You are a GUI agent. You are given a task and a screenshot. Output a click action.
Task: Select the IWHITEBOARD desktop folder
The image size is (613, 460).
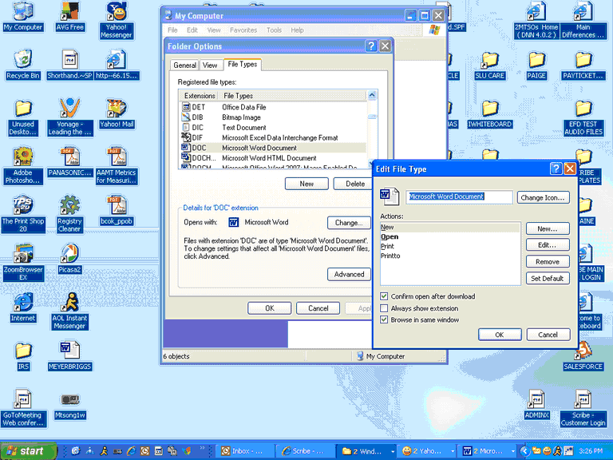point(489,113)
